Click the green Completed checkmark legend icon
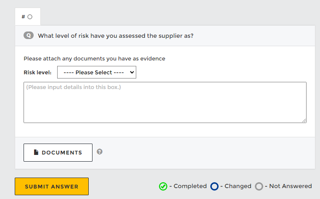320x199 pixels. tap(163, 186)
